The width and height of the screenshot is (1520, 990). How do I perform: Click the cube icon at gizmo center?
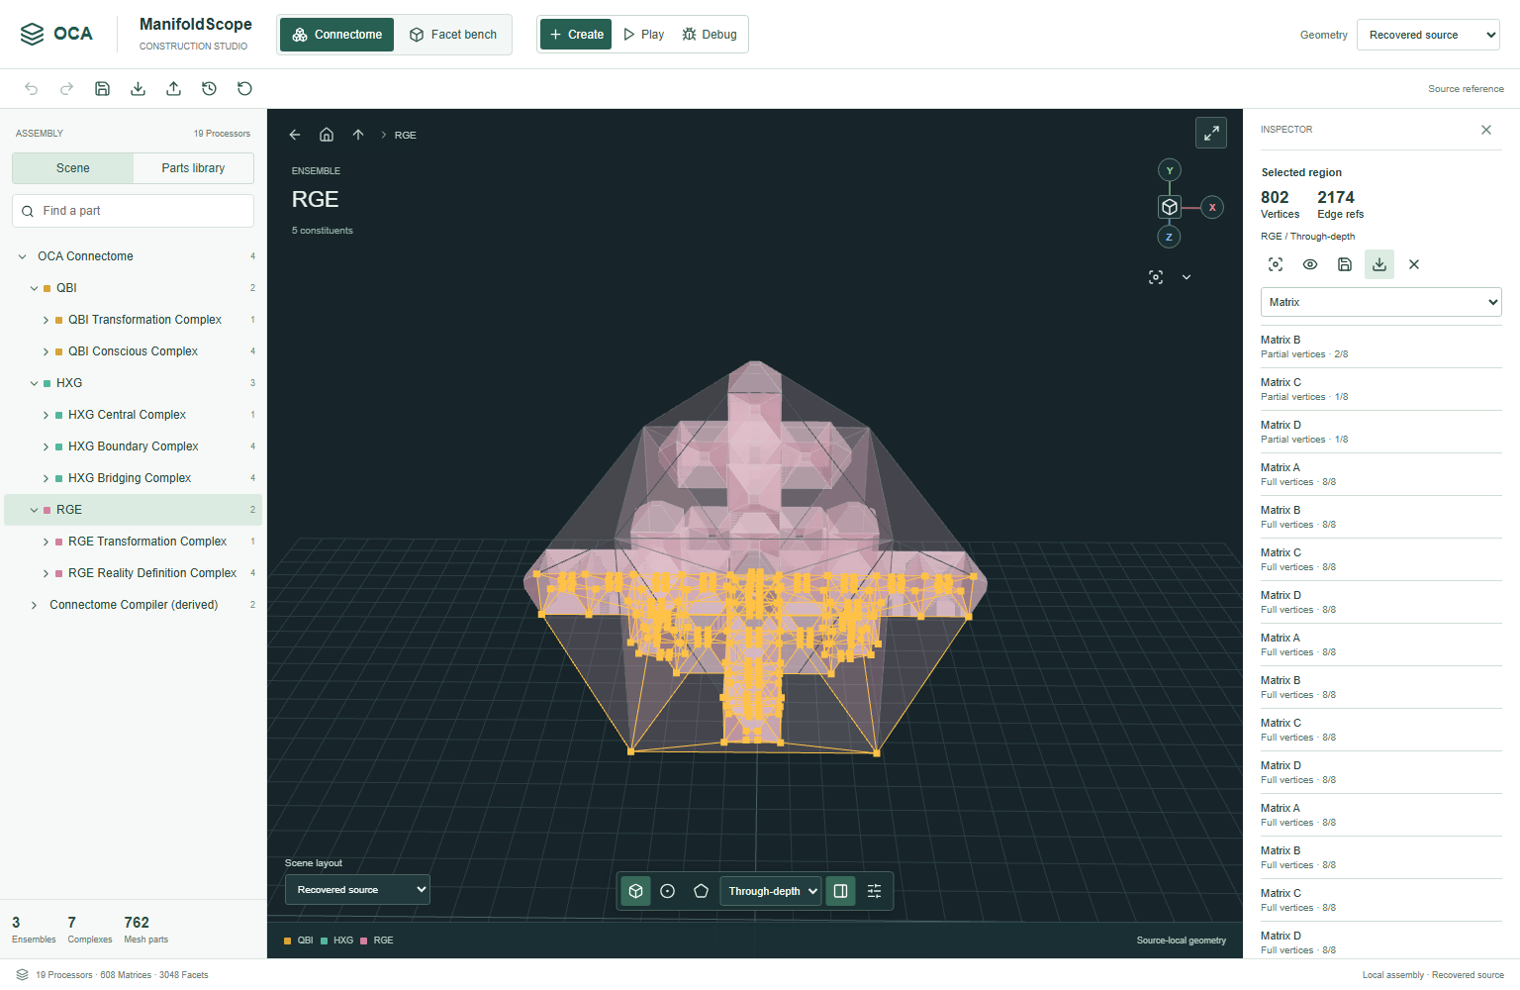tap(1170, 207)
